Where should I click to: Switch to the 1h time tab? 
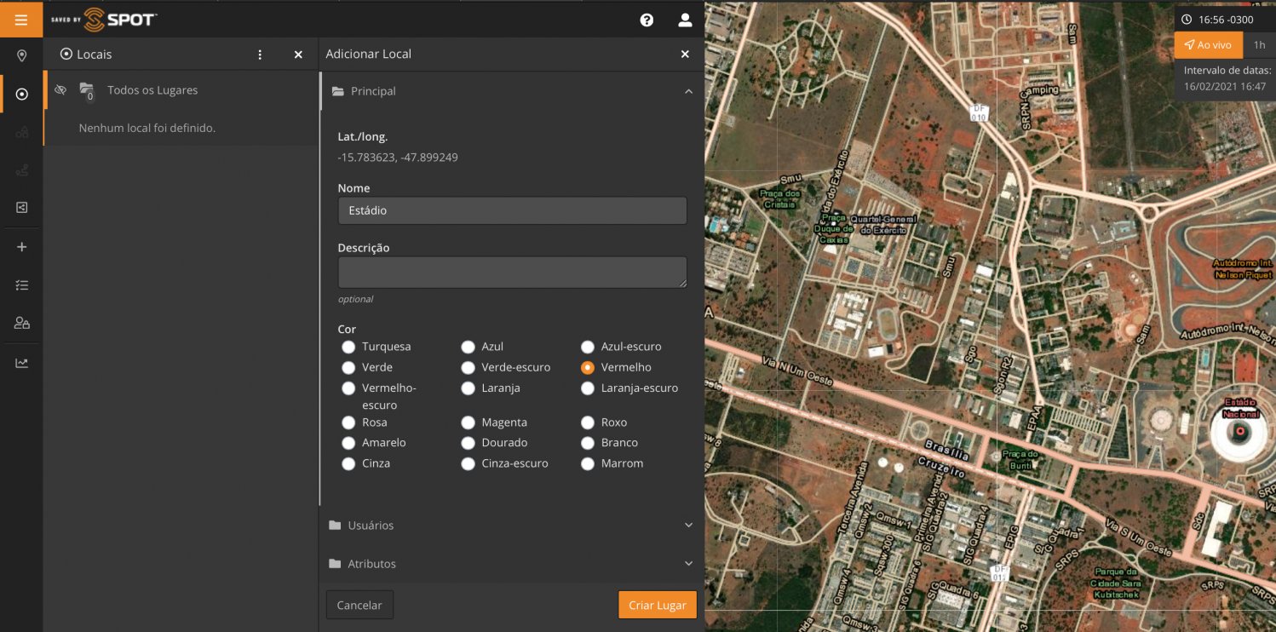(1259, 45)
